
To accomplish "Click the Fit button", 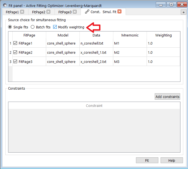I will (x=147, y=160).
